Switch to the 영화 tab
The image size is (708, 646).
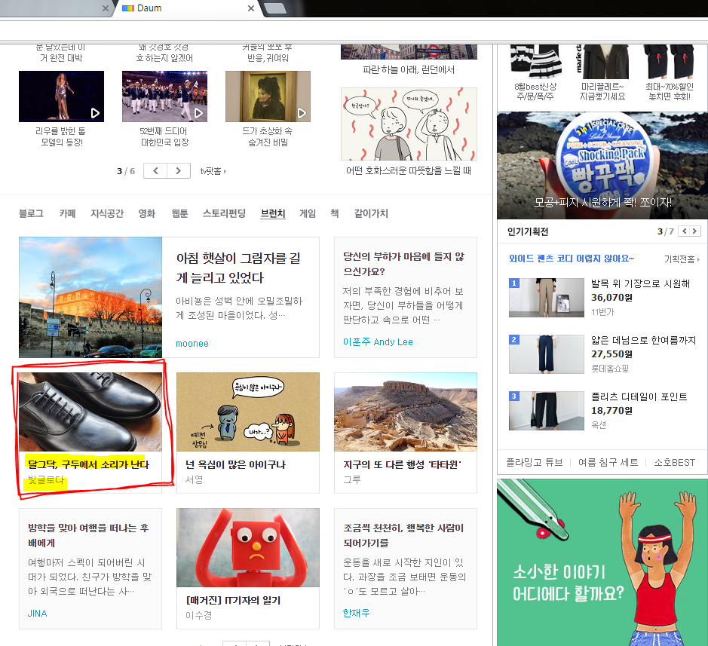click(147, 213)
